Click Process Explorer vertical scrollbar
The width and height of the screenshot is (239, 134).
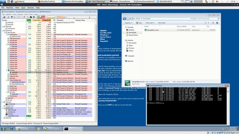(96, 70)
